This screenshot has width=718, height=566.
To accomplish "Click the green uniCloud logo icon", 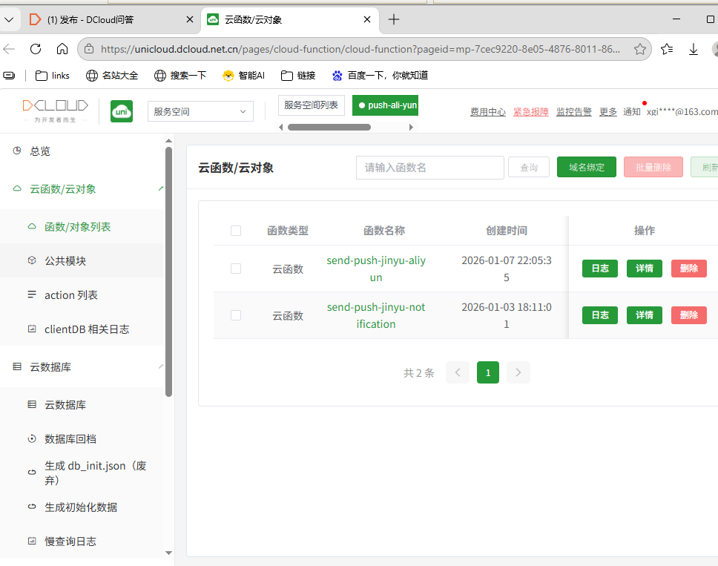I will (122, 111).
